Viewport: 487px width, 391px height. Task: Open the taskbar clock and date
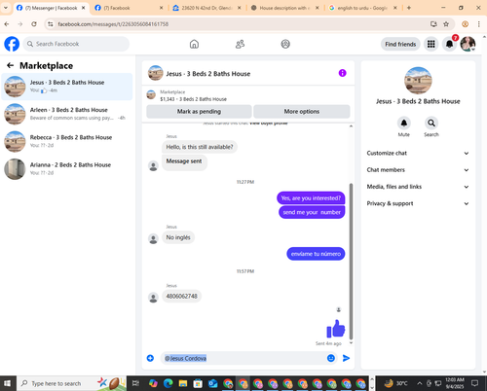coord(455,383)
